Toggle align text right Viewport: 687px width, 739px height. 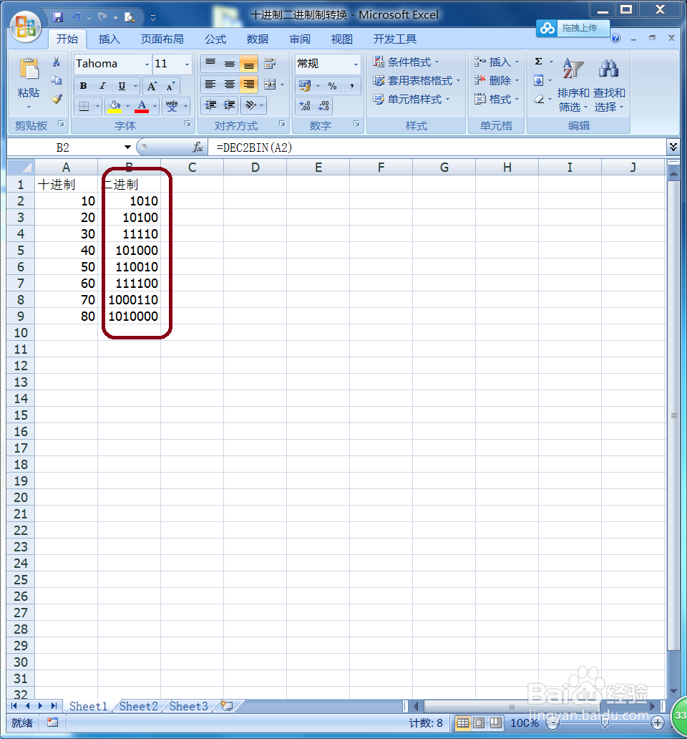[248, 84]
